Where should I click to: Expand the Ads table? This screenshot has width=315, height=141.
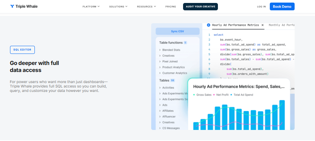[163, 105]
